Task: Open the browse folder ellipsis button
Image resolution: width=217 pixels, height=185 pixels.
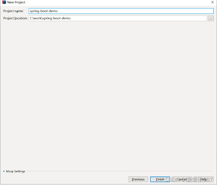Action: point(211,18)
